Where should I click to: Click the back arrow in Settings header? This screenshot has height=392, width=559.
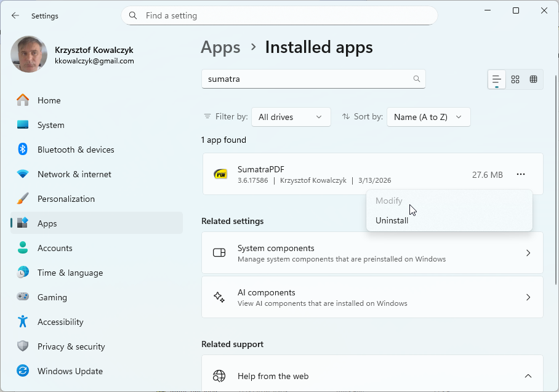pyautogui.click(x=15, y=15)
